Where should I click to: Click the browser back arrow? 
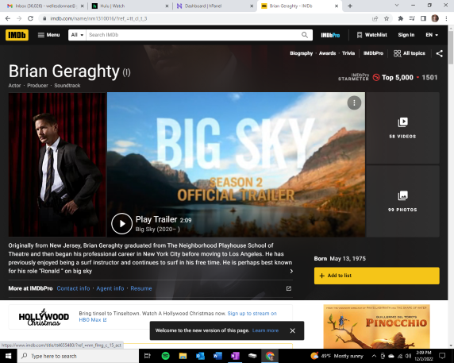pos(8,18)
